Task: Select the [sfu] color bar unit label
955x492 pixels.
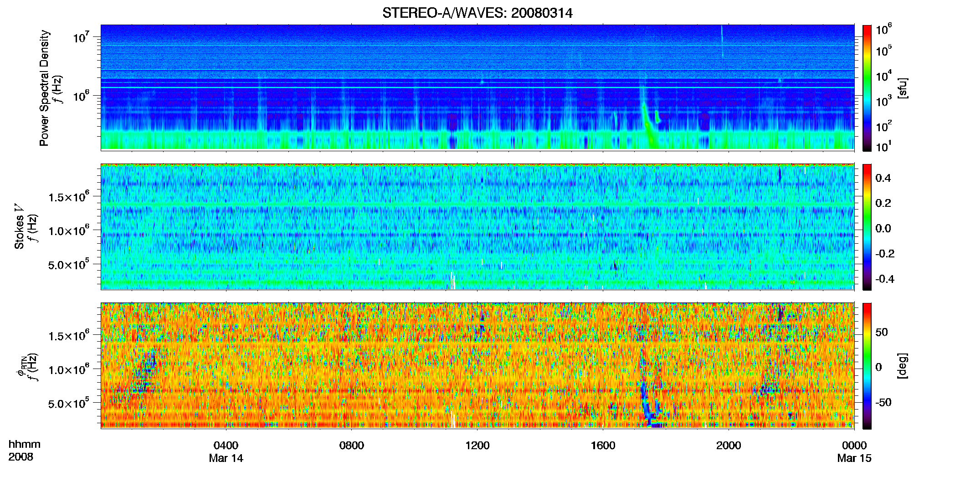Action: point(902,88)
